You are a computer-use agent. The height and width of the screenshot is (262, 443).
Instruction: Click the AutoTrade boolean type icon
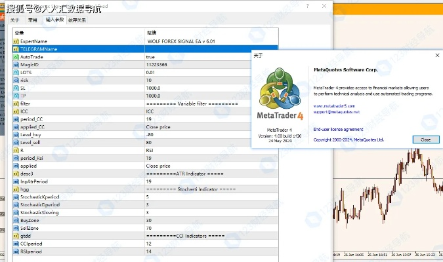[x=16, y=57]
